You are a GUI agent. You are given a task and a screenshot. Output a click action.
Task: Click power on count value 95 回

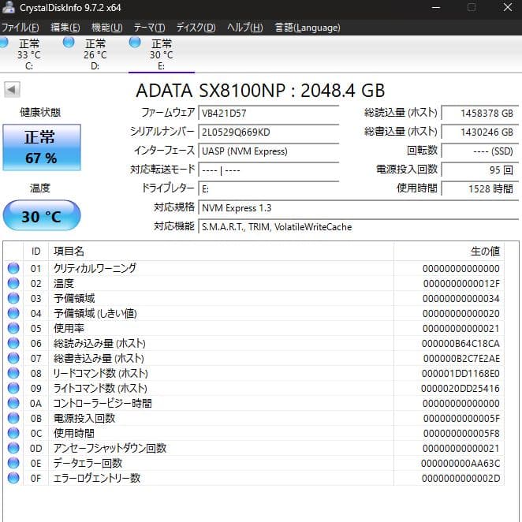point(480,170)
